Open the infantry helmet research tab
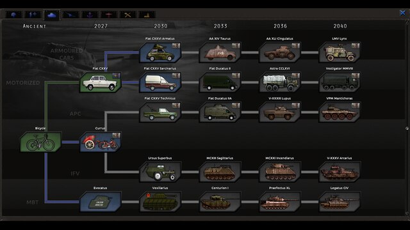 (13, 15)
